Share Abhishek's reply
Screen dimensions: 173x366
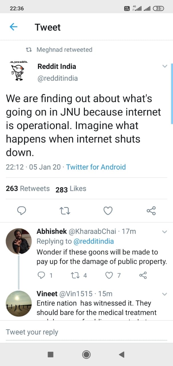coord(143,275)
